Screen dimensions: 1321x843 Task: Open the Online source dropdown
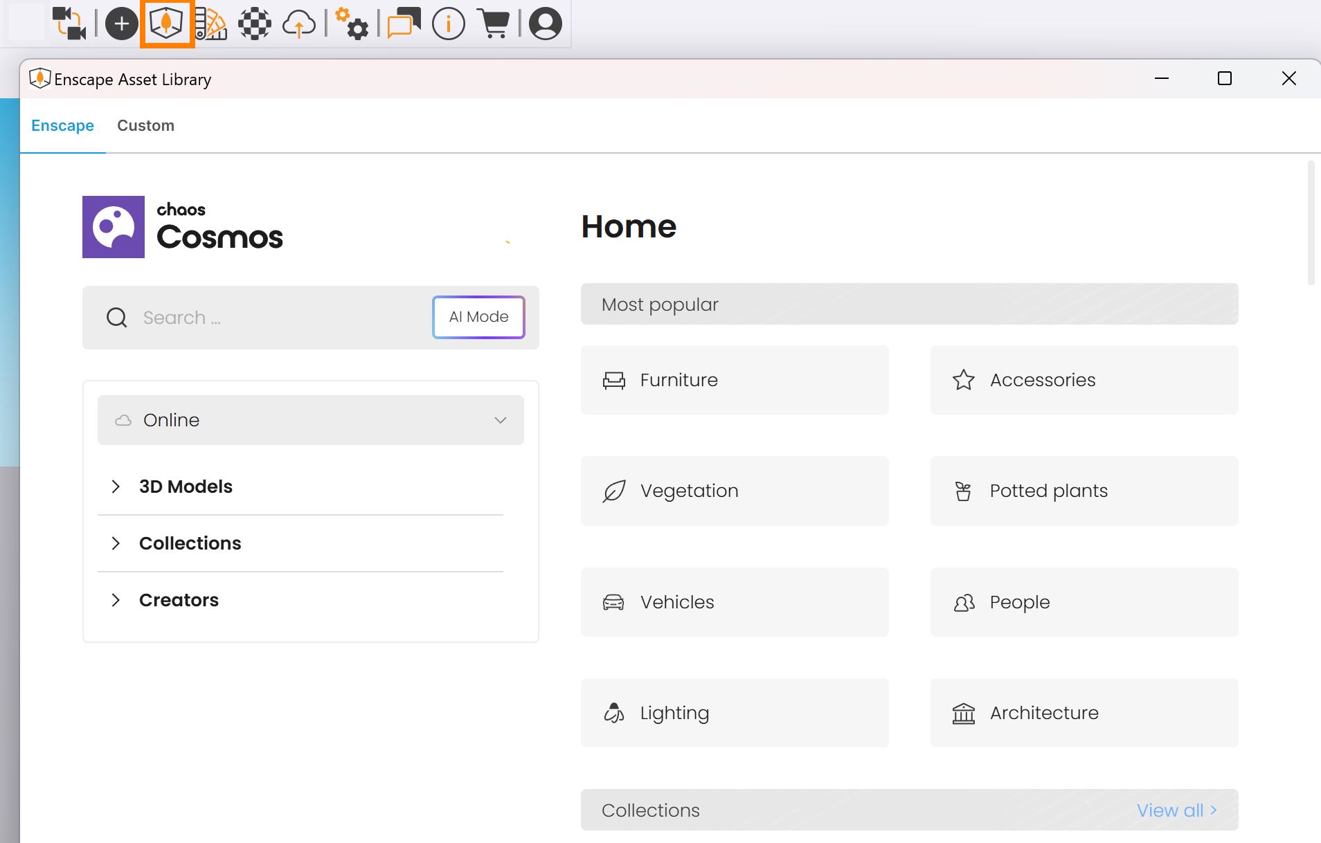point(311,420)
